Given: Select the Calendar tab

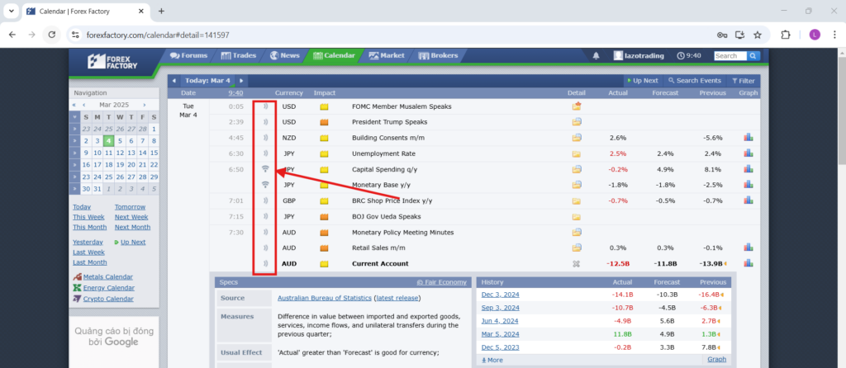Looking at the screenshot, I should click(334, 55).
